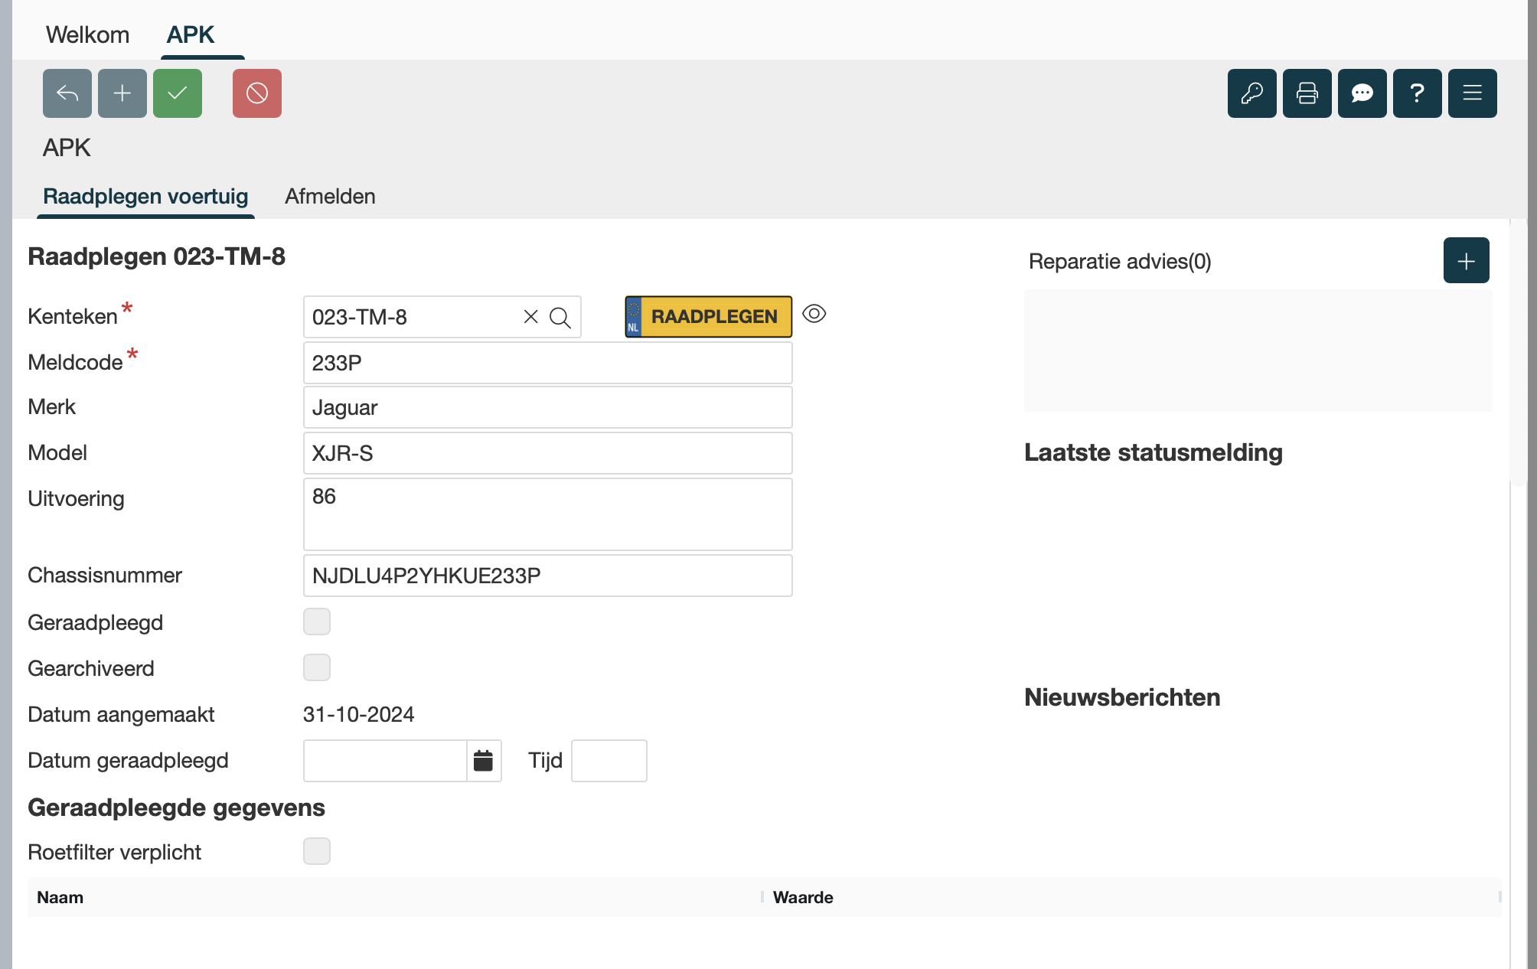Open the Datum geraadpleegd calendar picker
The width and height of the screenshot is (1537, 969).
click(484, 761)
